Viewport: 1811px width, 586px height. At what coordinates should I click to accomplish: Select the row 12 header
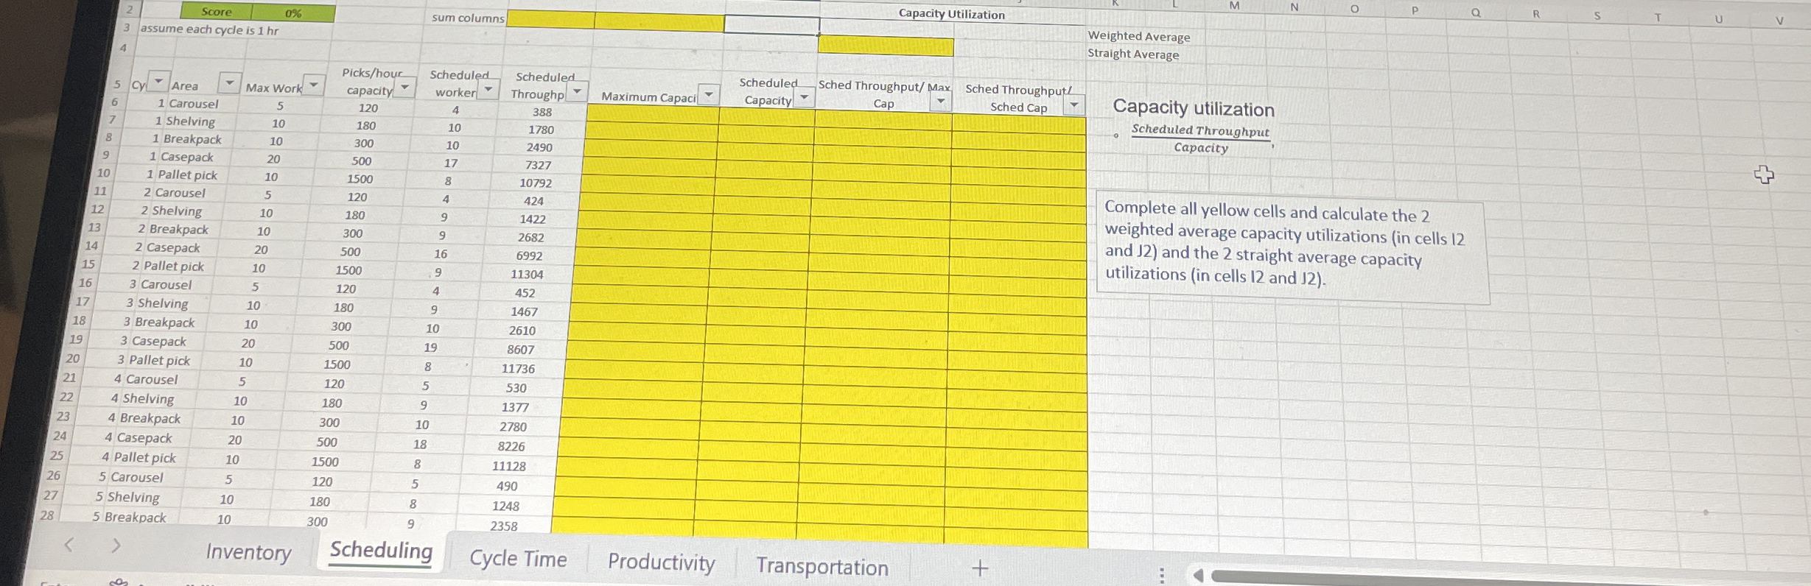(97, 209)
